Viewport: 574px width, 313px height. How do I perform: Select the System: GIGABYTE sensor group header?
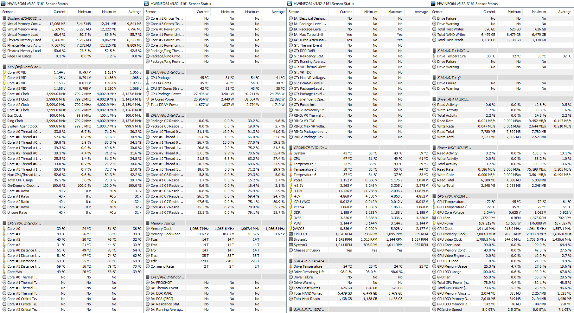(x=72, y=18)
